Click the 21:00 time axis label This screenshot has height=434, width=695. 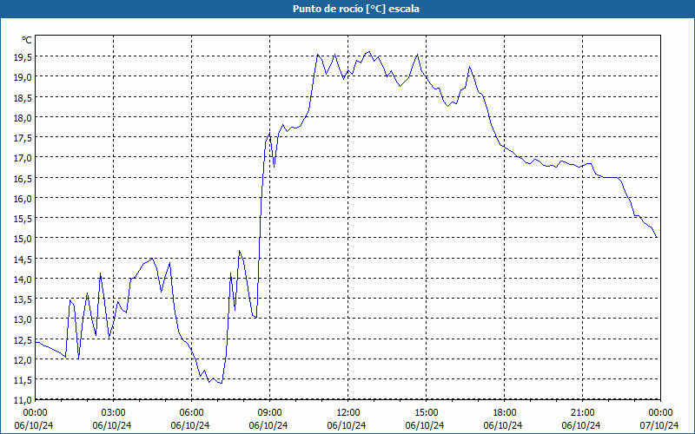[x=582, y=413]
